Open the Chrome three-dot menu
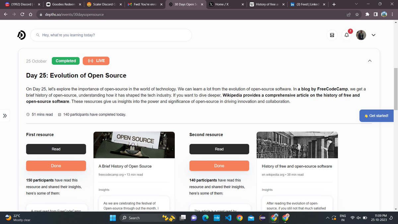 tap(392, 15)
